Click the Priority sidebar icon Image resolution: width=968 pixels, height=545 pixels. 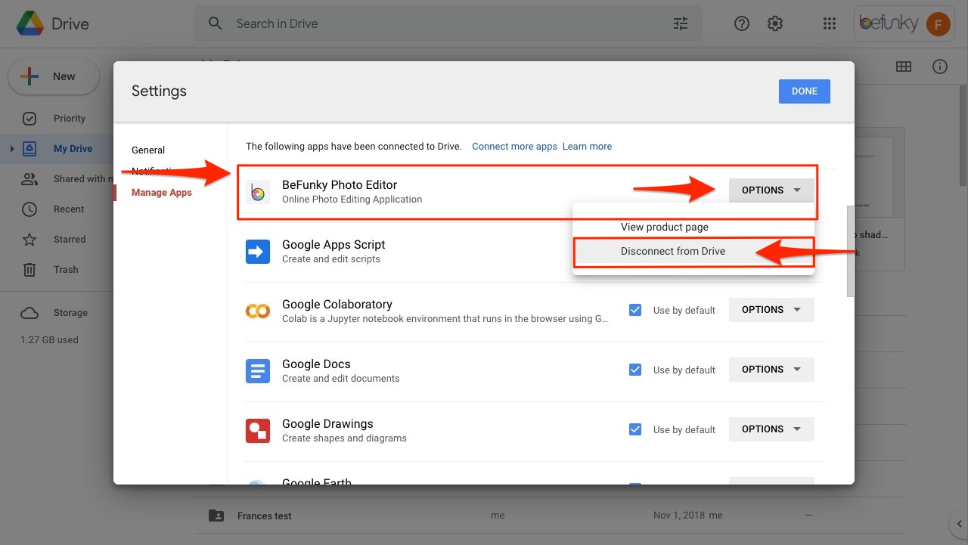pyautogui.click(x=29, y=119)
